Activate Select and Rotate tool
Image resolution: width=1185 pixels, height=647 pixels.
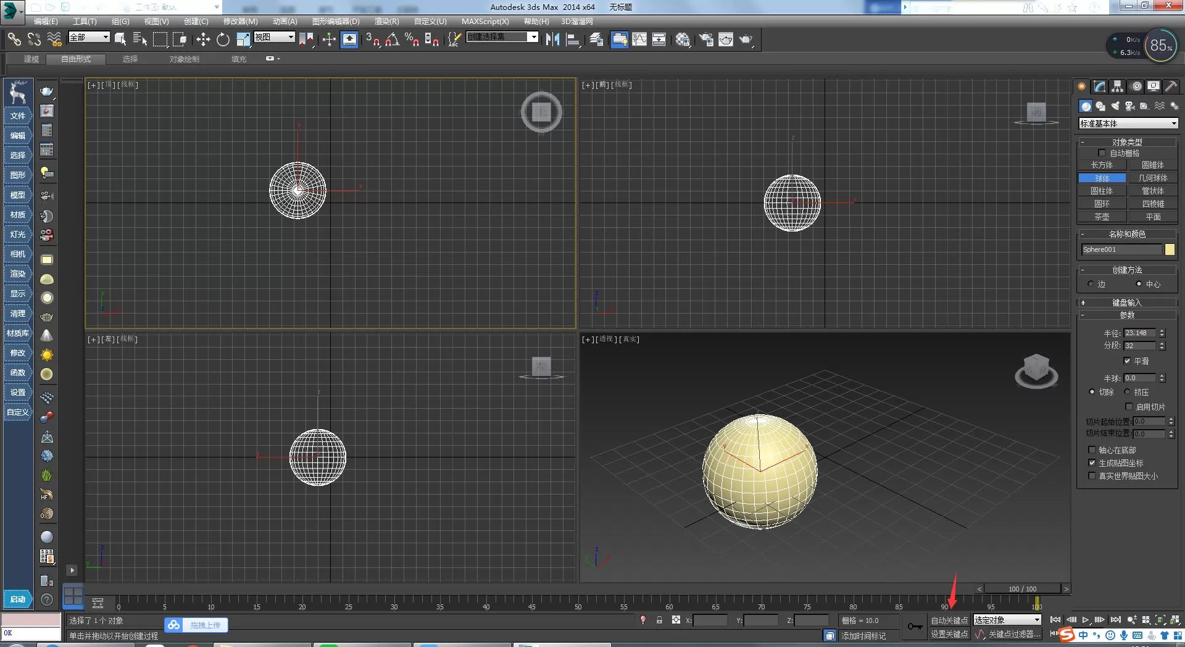tap(223, 40)
